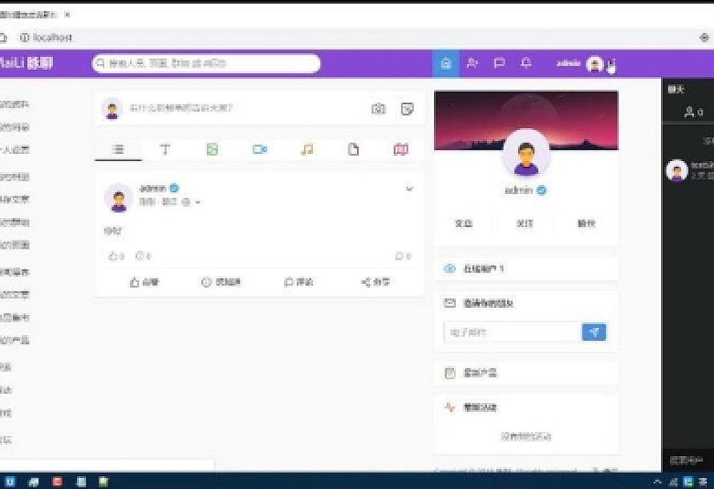Viewport: 714px width, 489px height.
Task: Select the photo posts filter tab
Action: pyautogui.click(x=212, y=150)
